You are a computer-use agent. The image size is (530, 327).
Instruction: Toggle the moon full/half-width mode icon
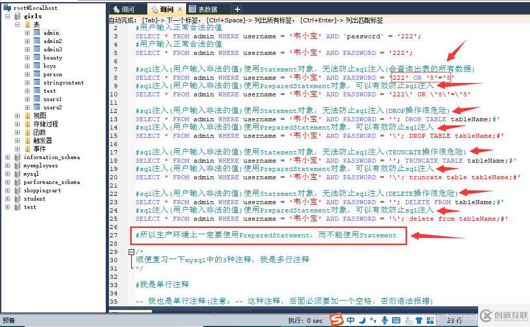pos(363,320)
